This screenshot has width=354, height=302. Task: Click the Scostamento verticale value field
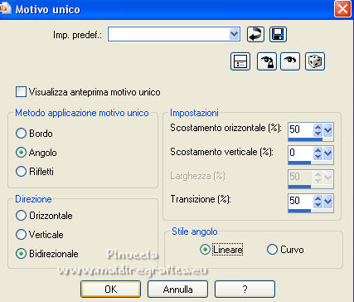point(301,153)
